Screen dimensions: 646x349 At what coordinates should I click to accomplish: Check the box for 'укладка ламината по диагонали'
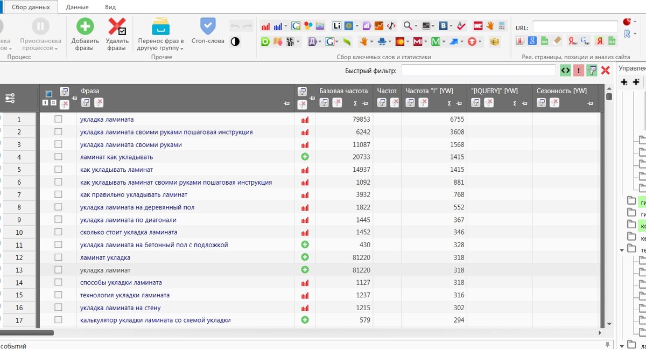(x=58, y=220)
